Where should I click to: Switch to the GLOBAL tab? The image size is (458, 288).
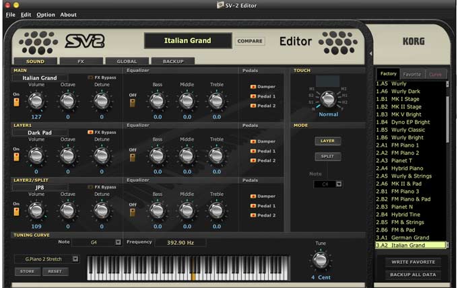127,61
